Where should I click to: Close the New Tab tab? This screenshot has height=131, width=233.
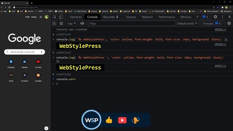(x=27, y=3)
